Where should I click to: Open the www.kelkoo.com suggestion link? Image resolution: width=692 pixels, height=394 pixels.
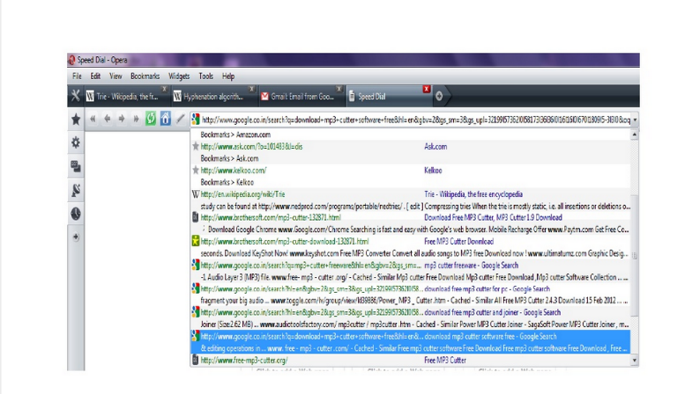click(x=234, y=171)
